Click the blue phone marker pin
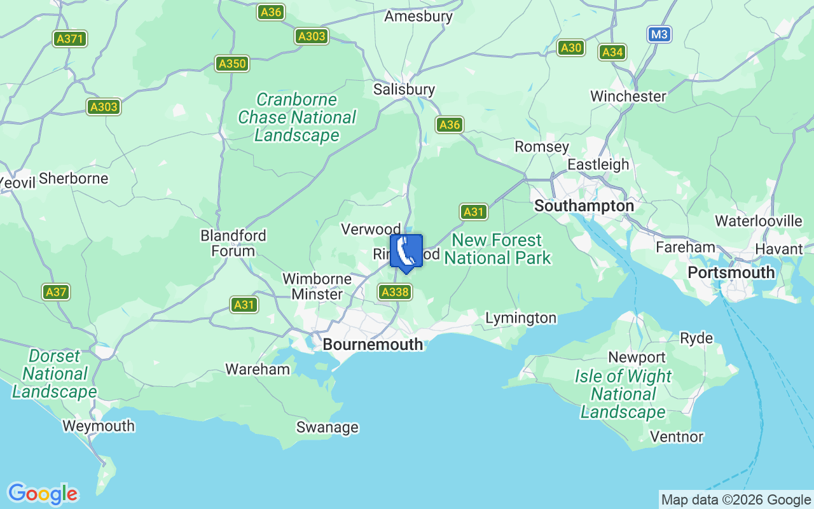The width and height of the screenshot is (814, 509). [406, 253]
